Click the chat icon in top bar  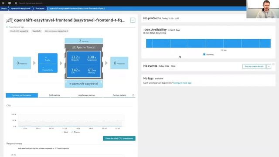[x=10, y=3]
